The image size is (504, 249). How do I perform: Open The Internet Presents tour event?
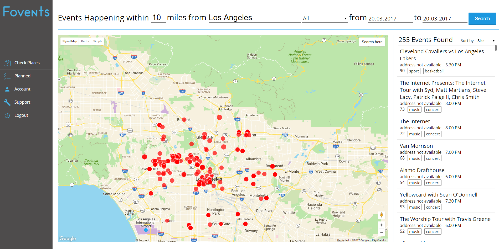(x=443, y=90)
